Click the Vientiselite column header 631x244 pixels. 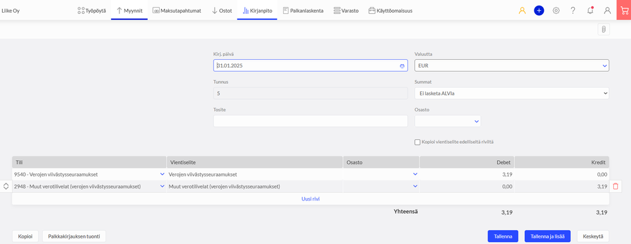[x=255, y=163]
